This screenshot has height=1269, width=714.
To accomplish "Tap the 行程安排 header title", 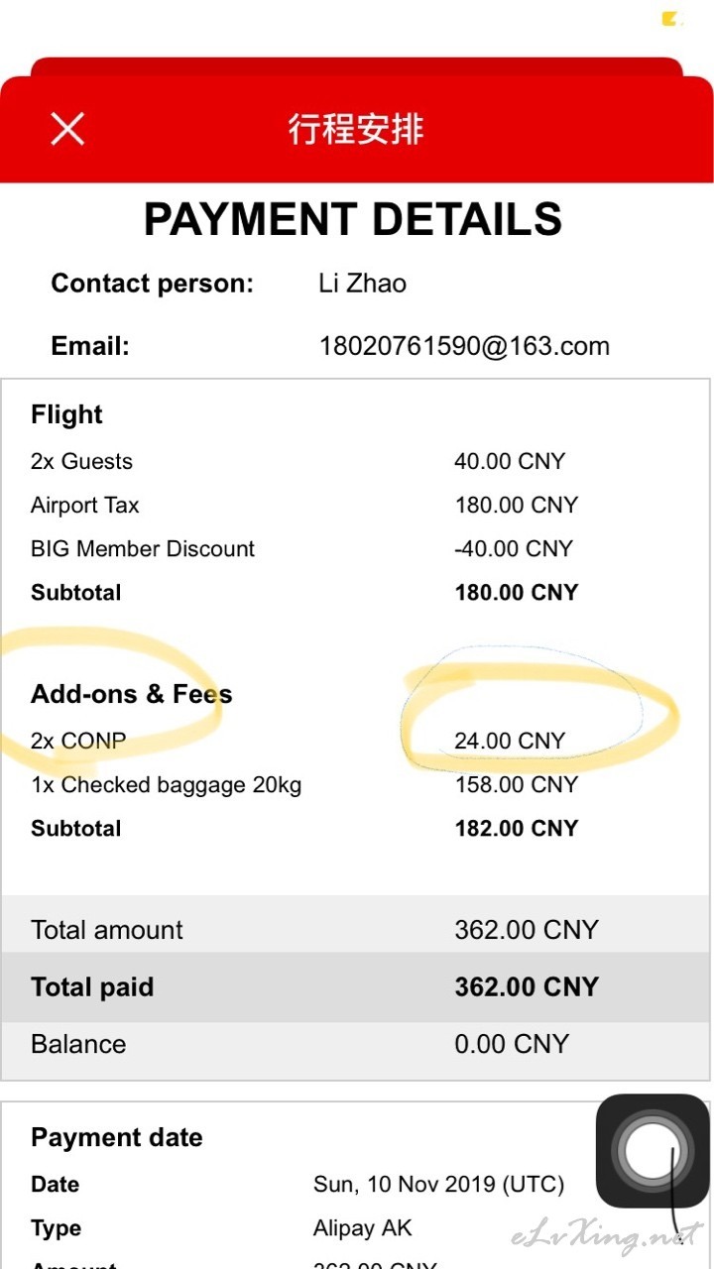I will point(356,129).
